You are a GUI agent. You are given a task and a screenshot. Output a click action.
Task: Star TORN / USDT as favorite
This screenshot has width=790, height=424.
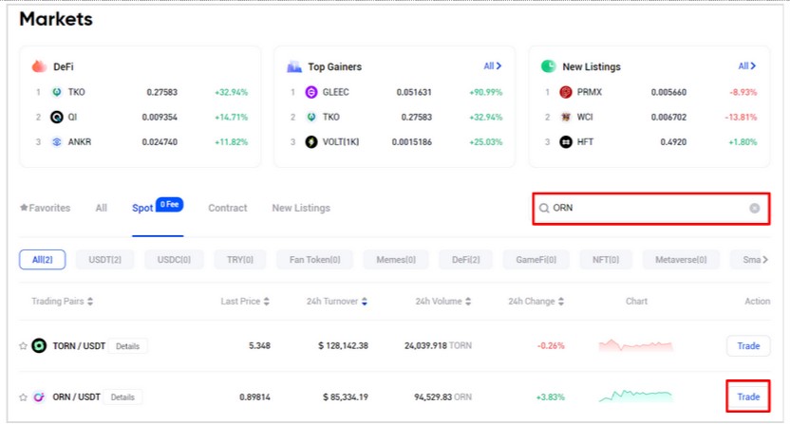(23, 346)
